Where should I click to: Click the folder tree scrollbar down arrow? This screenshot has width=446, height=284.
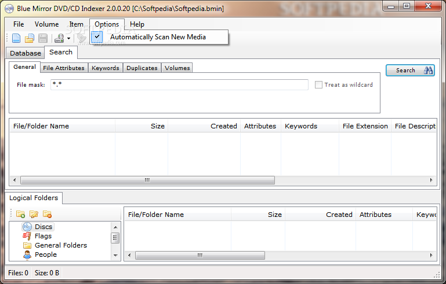click(115, 256)
